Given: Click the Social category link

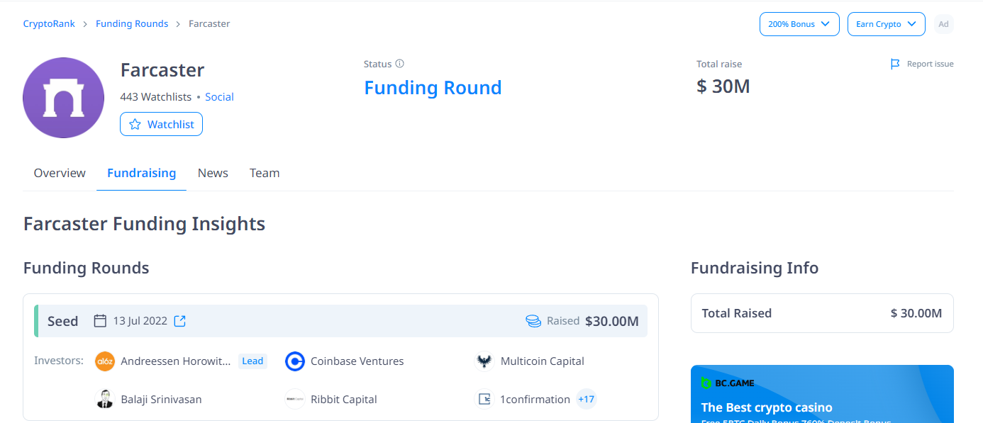Looking at the screenshot, I should click(219, 97).
